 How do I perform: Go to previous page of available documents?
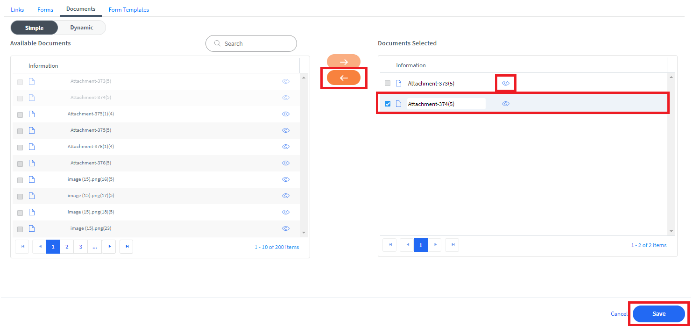click(x=39, y=247)
